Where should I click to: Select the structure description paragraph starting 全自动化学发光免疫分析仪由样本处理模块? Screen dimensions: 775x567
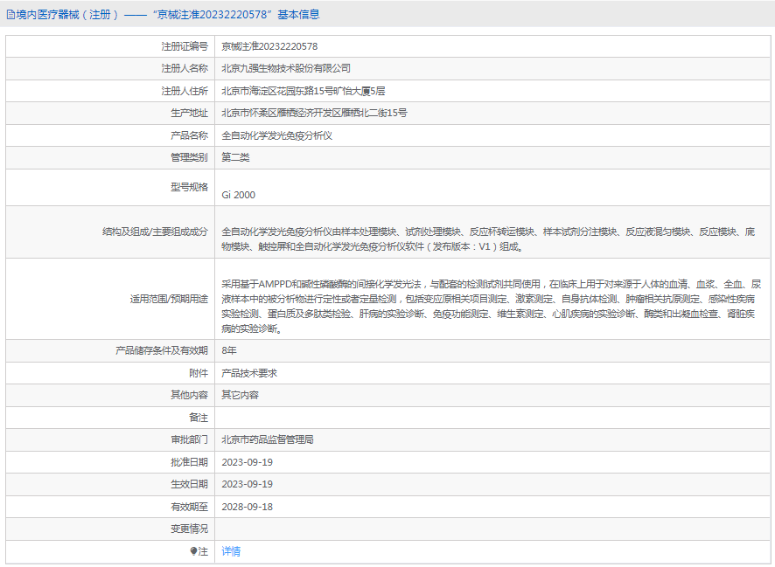click(x=488, y=239)
